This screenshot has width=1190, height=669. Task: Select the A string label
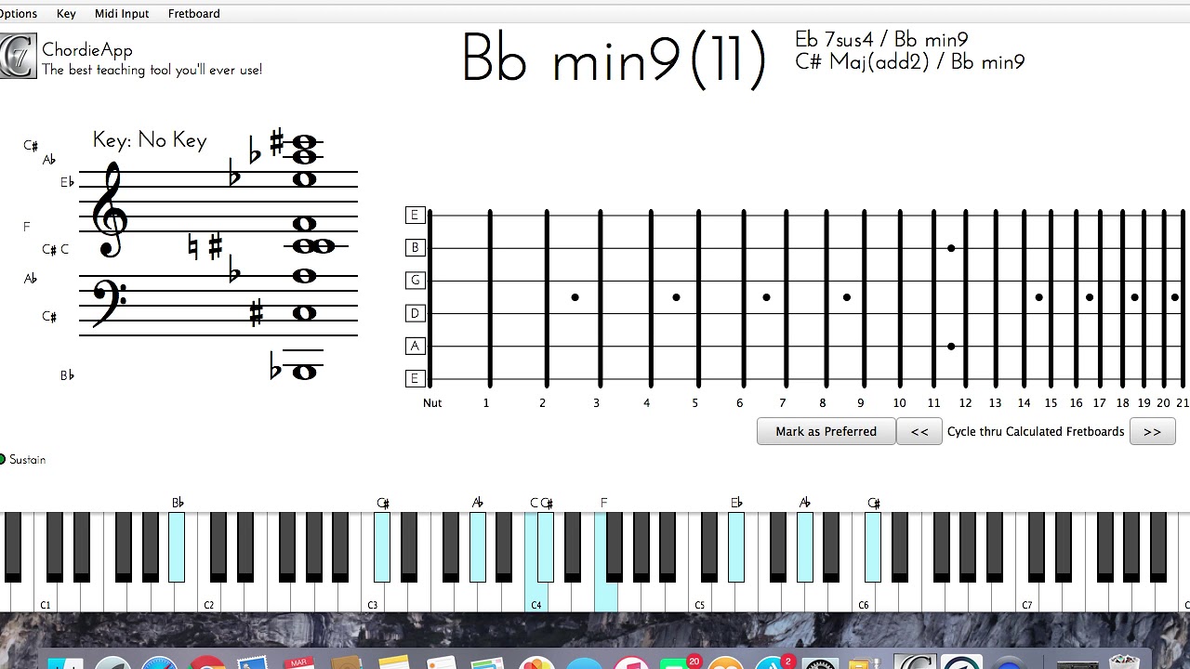[415, 346]
